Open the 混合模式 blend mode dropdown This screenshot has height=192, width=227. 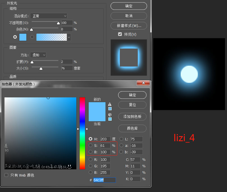pos(49,16)
